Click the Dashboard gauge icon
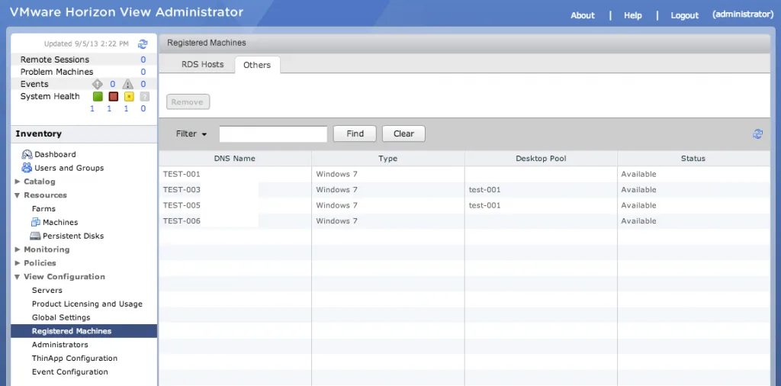The image size is (781, 386). click(27, 154)
